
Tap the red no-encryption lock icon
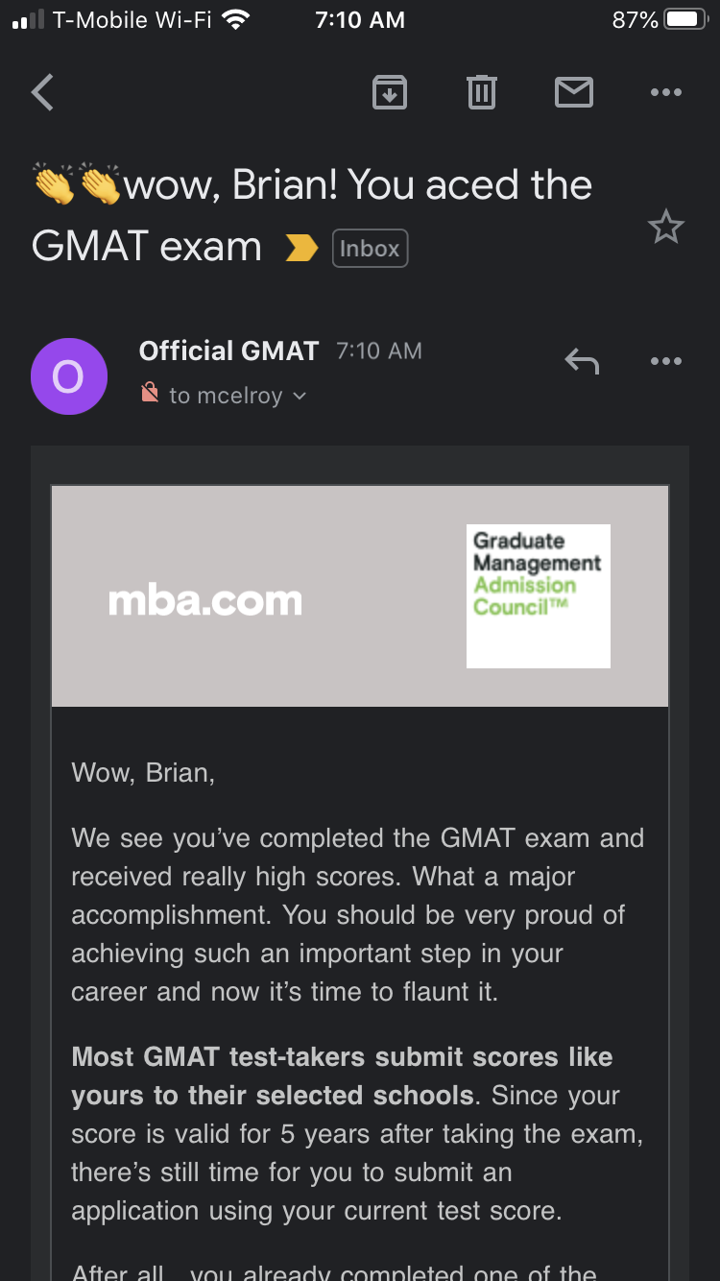150,393
